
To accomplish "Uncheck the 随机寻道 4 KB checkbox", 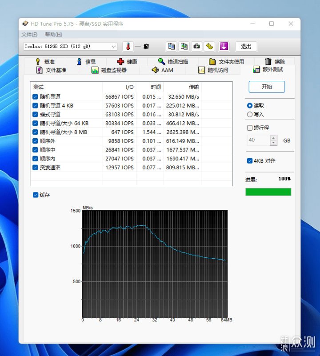I will click(x=35, y=106).
